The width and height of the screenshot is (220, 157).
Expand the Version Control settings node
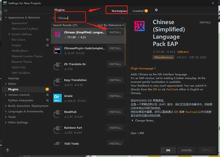(x=5, y=95)
